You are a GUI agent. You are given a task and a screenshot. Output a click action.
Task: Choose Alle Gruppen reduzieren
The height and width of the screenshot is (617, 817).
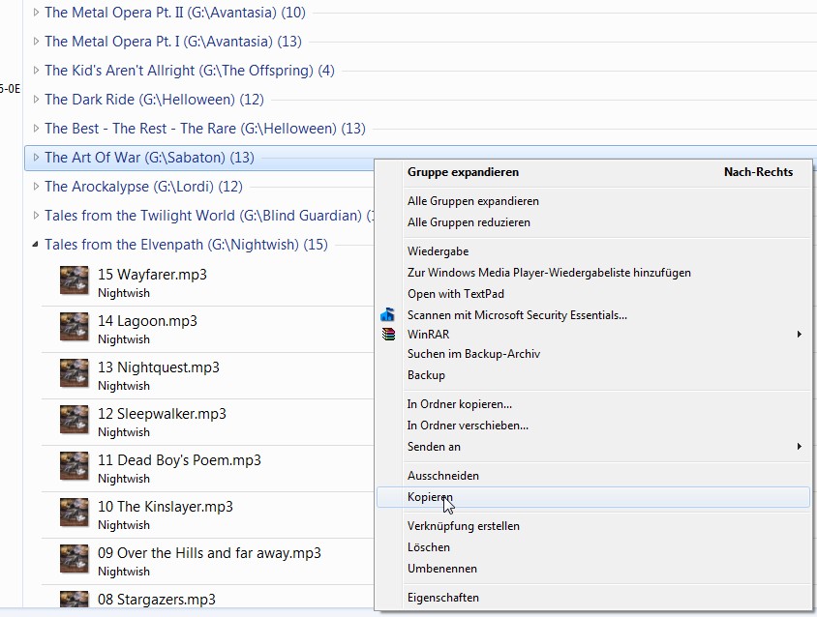click(x=593, y=222)
